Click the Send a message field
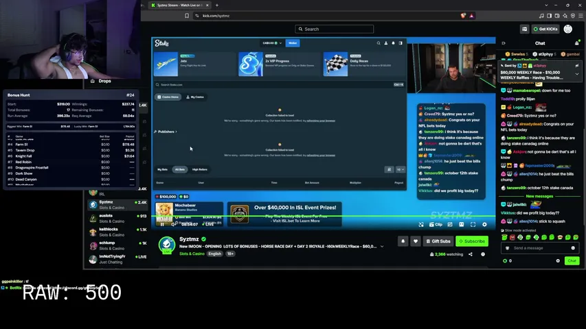 click(x=540, y=248)
